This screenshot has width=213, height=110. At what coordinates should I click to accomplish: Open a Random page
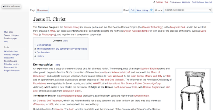tap(10, 38)
